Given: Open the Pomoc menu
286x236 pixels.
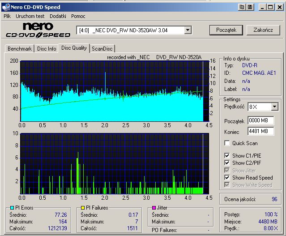Looking at the screenshot, I should tap(78, 16).
